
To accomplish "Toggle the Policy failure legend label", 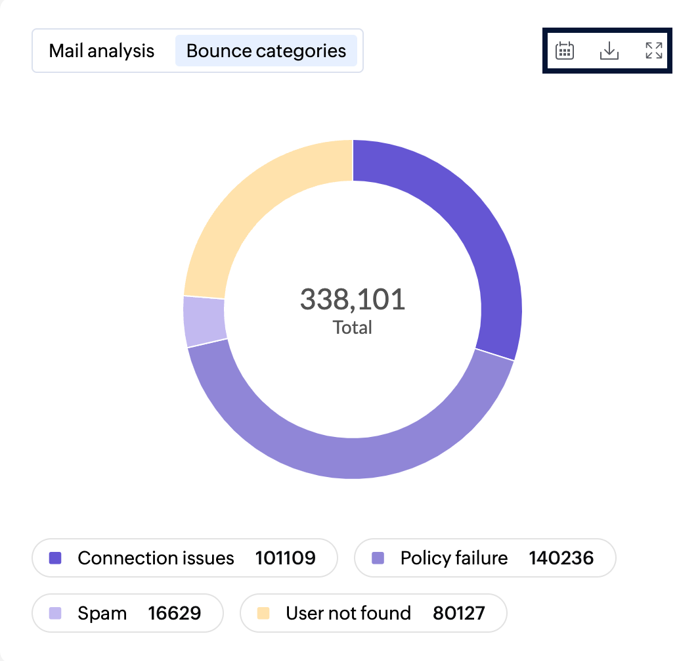I will pyautogui.click(x=454, y=558).
